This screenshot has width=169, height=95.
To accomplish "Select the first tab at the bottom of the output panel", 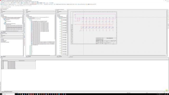I will click(x=2, y=92).
